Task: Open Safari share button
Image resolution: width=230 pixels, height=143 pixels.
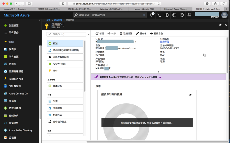Action: tap(215, 4)
